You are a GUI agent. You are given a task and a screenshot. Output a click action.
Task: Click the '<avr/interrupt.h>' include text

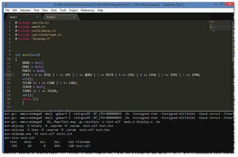46,35
